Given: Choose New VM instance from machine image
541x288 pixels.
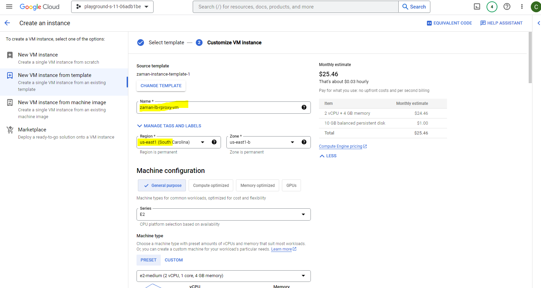Looking at the screenshot, I should click(62, 102).
